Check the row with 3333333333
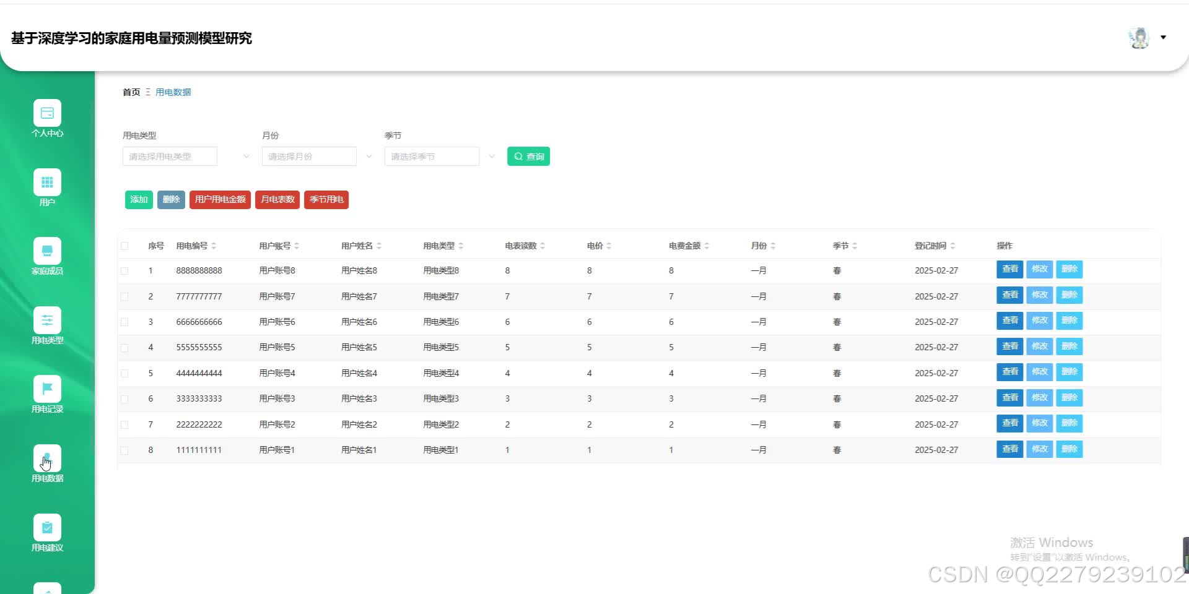This screenshot has width=1189, height=594. click(x=124, y=399)
